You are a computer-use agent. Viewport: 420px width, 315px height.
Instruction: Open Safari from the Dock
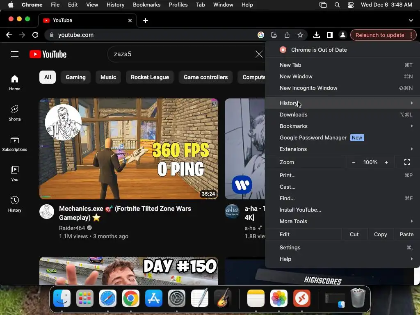click(108, 298)
